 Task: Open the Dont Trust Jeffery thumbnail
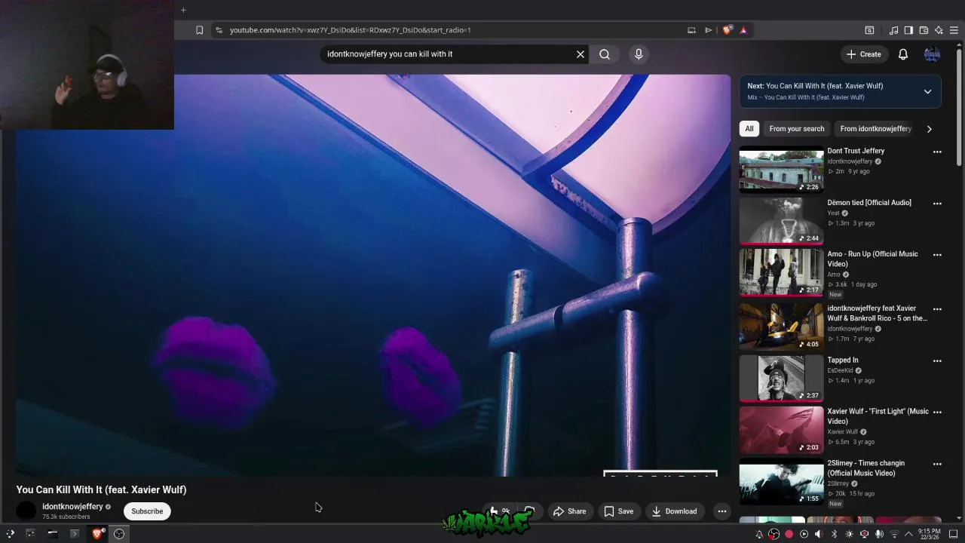[x=781, y=170]
